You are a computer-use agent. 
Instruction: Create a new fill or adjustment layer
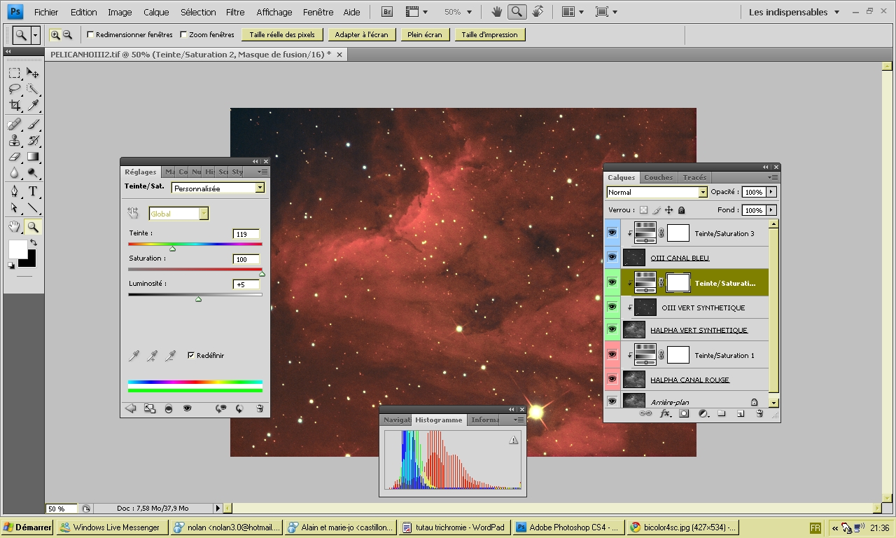[703, 414]
